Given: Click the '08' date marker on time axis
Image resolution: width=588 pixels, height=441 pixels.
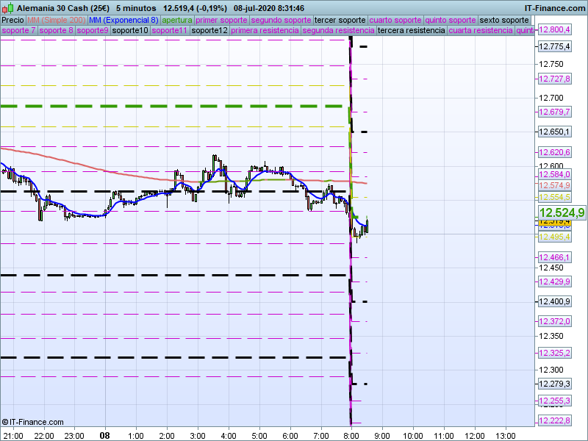Looking at the screenshot, I should click(105, 435).
